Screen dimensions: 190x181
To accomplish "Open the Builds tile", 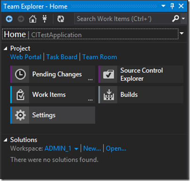I will pos(141,95).
